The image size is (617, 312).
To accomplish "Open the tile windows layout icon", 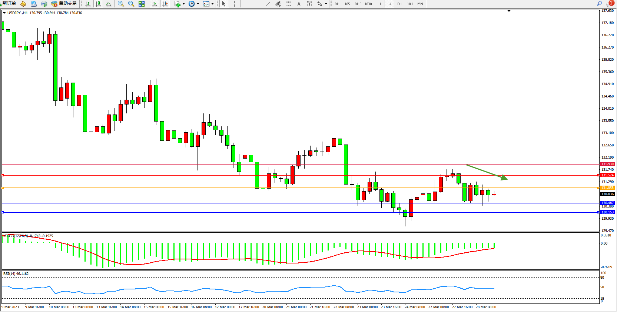I will coord(142,4).
